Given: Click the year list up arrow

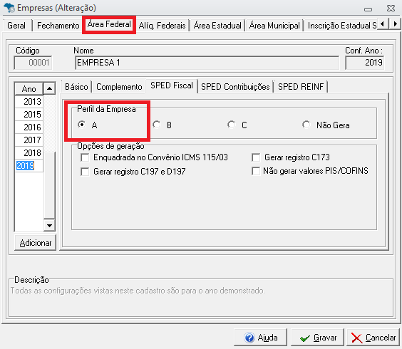Looking at the screenshot, I should point(49,88).
